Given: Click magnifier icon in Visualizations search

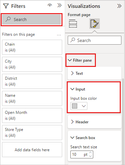Looking at the screenshot, I should point(73,40).
